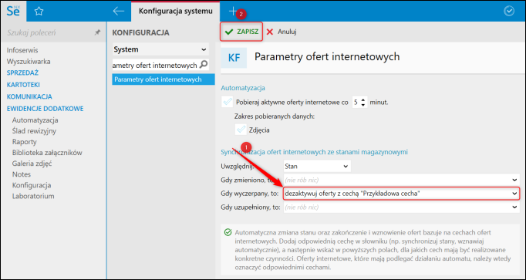Expand KOMUNIKACJA section
The height and width of the screenshot is (280, 526).
tap(29, 96)
